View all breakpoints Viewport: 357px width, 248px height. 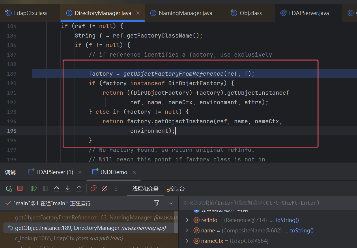point(94,188)
